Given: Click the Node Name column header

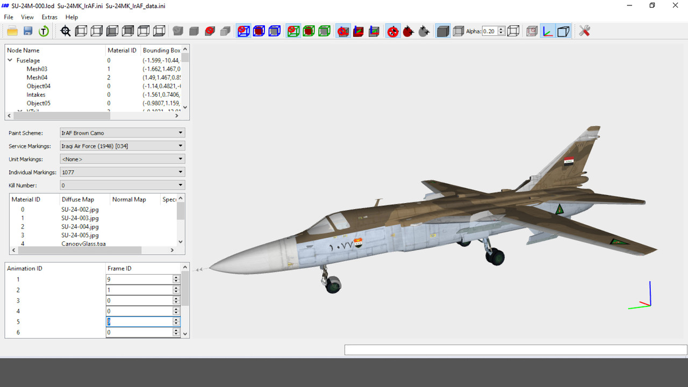Looking at the screenshot, I should (55, 50).
